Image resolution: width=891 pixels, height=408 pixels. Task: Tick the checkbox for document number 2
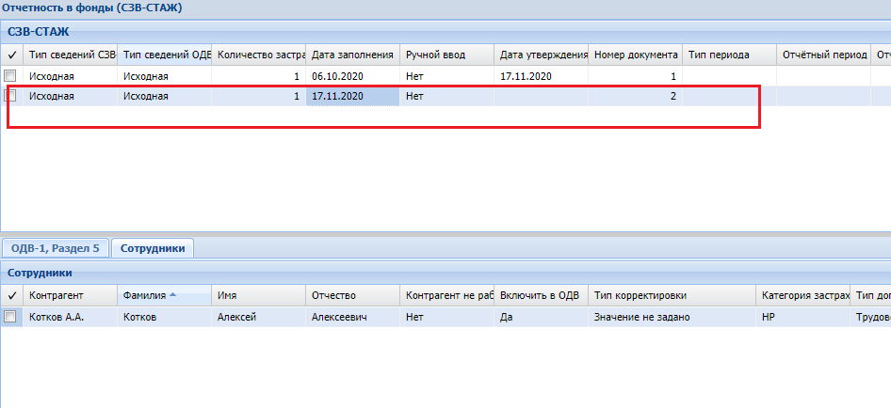[x=10, y=96]
